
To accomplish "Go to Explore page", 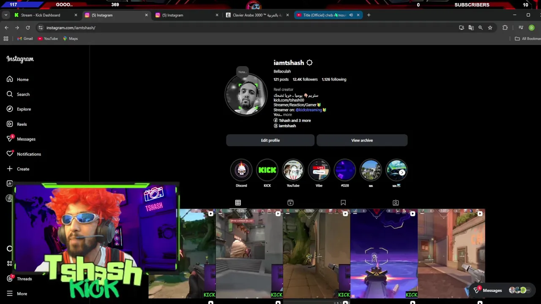I will [19, 109].
